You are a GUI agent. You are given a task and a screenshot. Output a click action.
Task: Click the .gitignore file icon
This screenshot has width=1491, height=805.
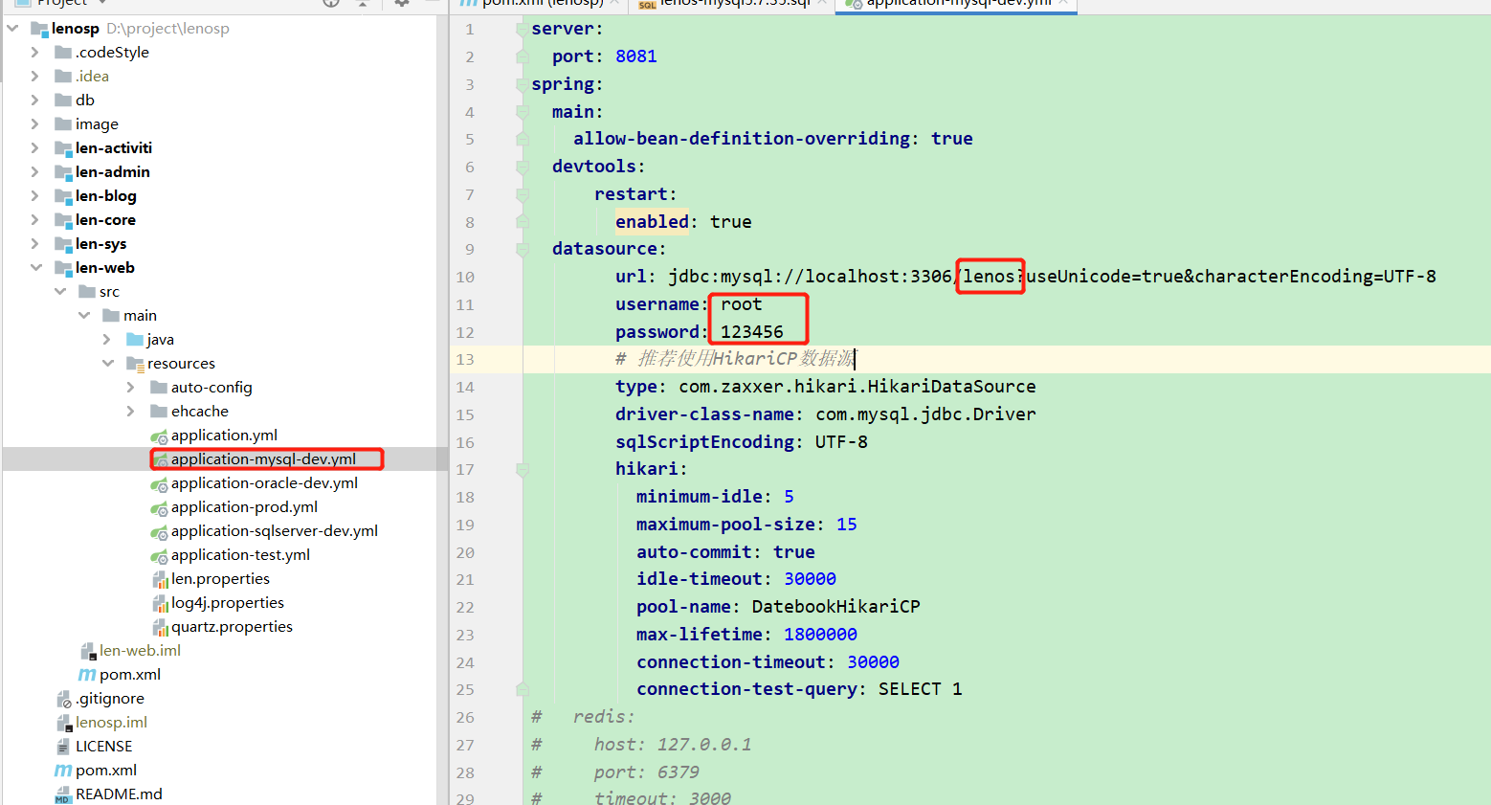(64, 700)
